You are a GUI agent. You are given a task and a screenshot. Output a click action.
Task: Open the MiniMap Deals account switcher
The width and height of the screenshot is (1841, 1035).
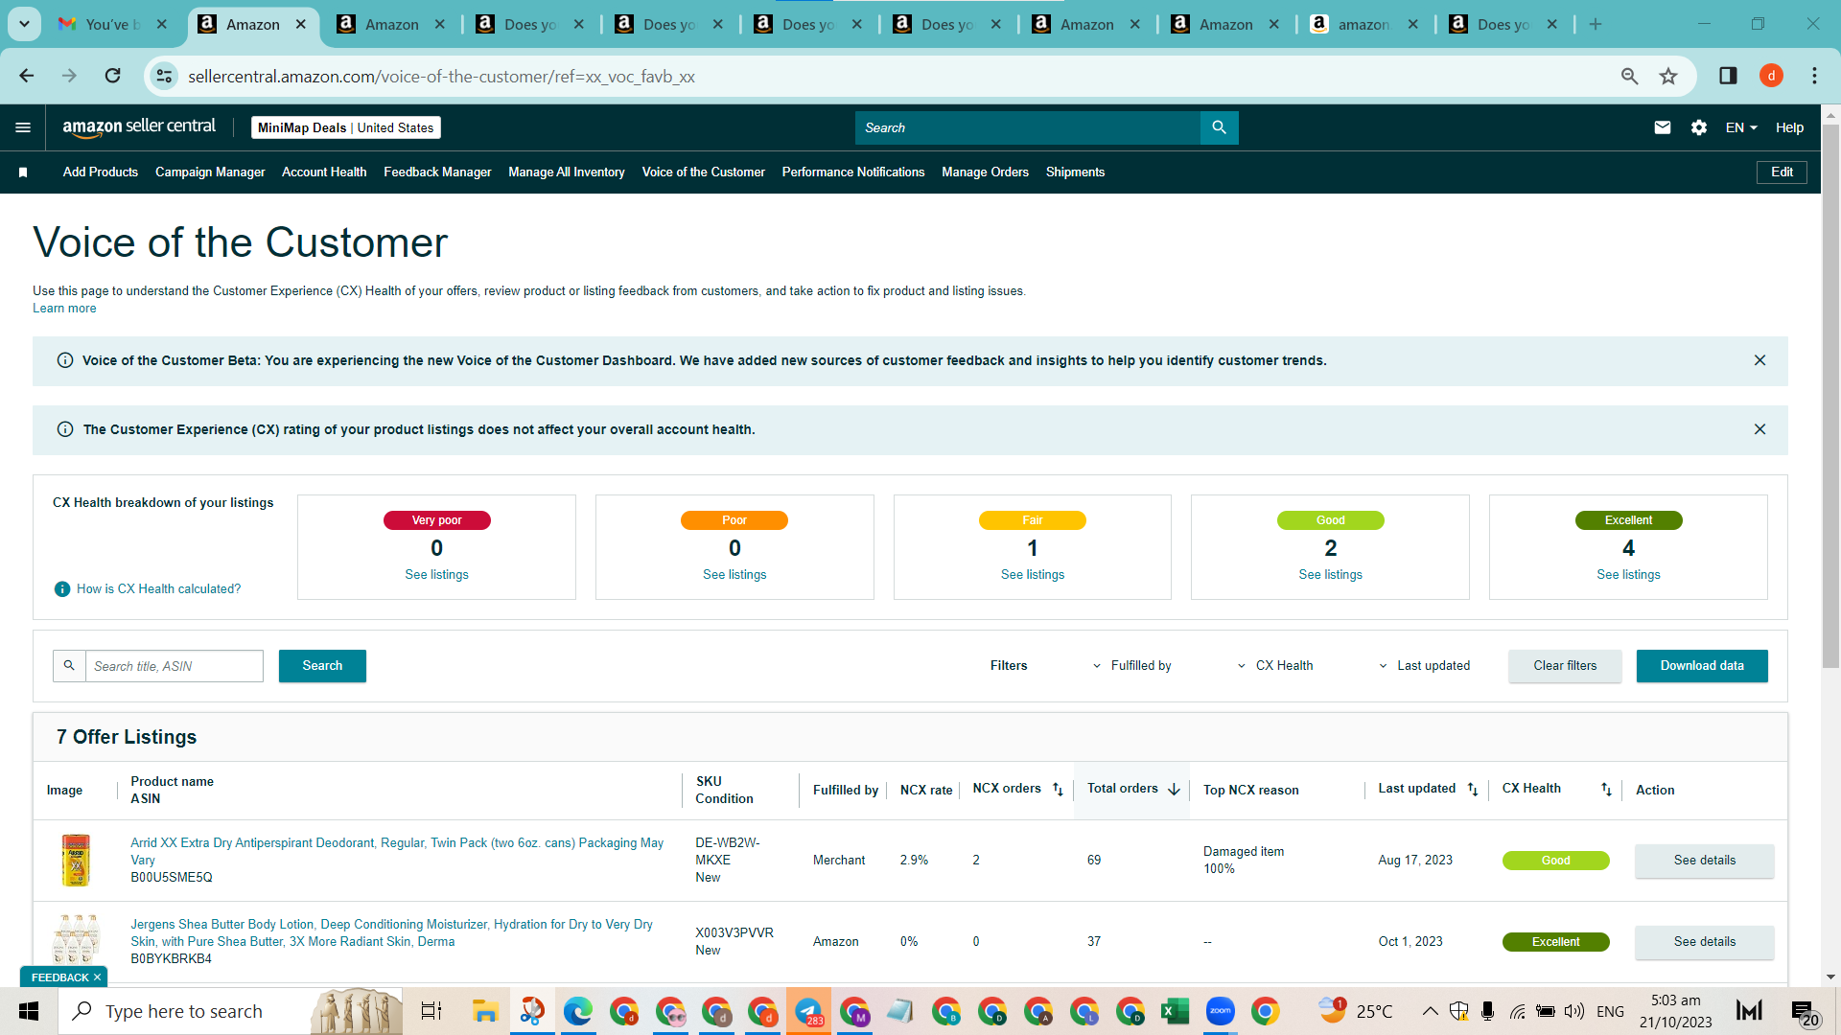(x=345, y=127)
